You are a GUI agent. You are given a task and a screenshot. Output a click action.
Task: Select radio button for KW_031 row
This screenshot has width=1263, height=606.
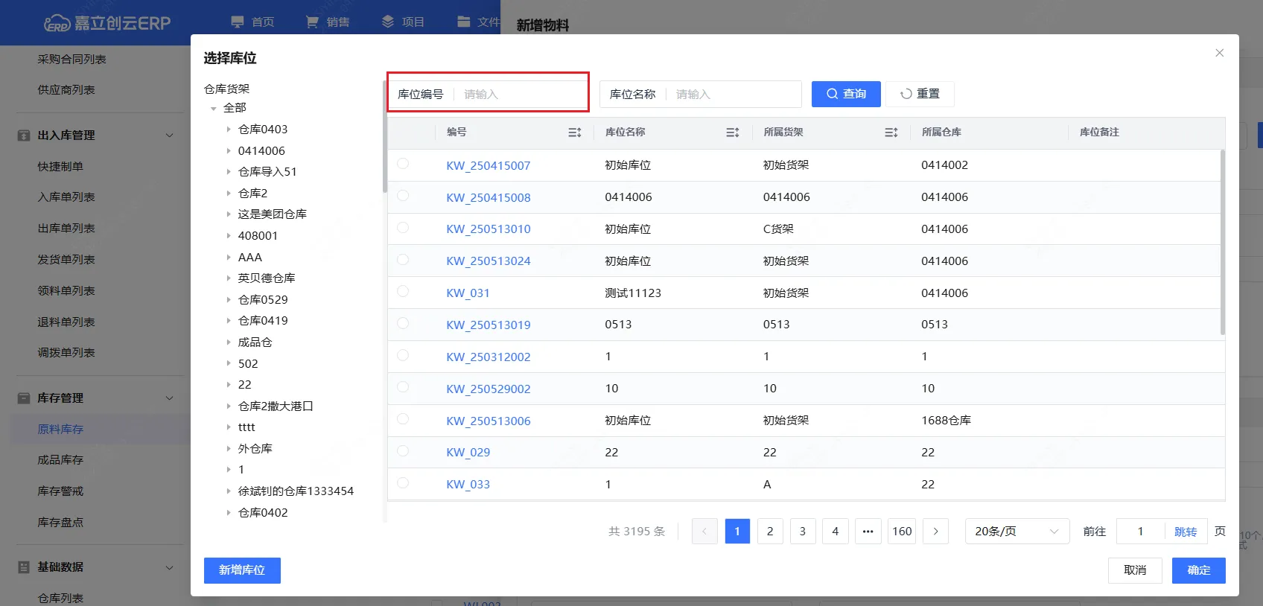pyautogui.click(x=403, y=292)
